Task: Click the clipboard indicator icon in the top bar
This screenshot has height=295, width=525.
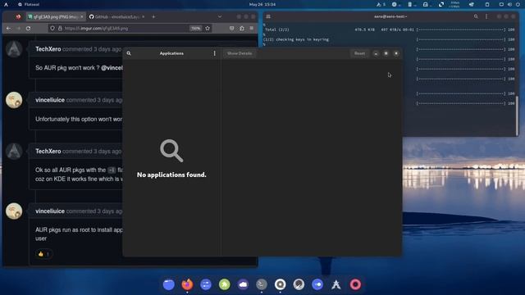Action: tap(487, 4)
